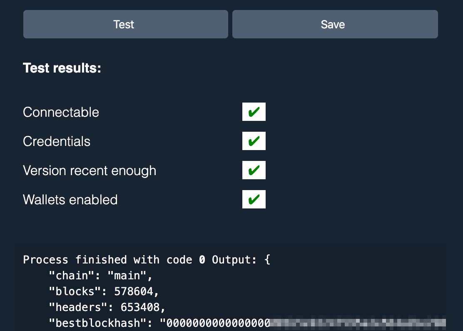Click the Wallets enabled checkmark
463x331 pixels.
(254, 200)
